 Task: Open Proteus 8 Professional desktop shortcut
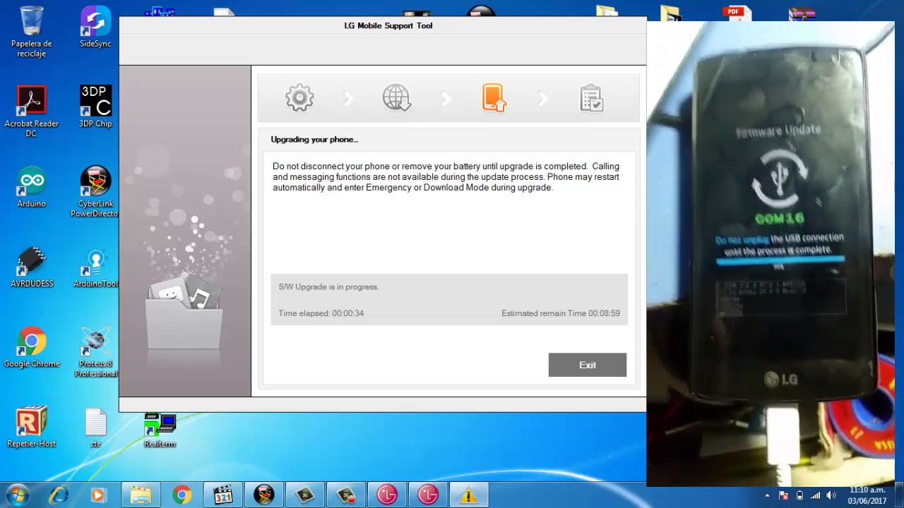coord(95,352)
